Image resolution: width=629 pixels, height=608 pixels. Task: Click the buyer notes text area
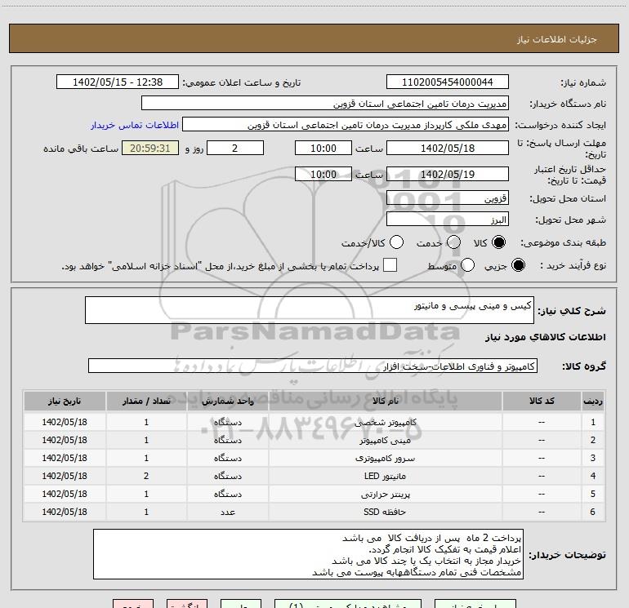(x=308, y=554)
